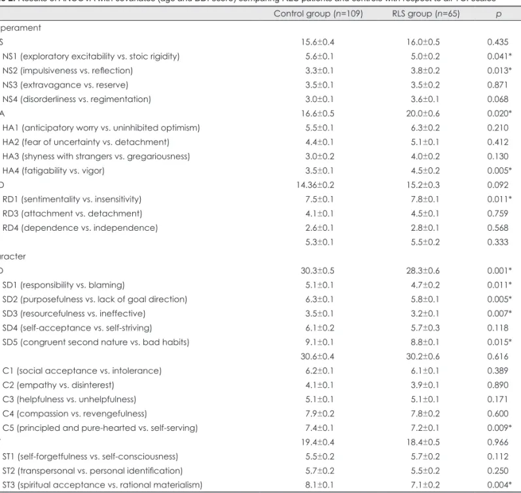Select row label 'C1 (social acceptance vs. intolerance)'
Image resolution: width=521 pixels, height=493 pixels.
click(x=82, y=371)
